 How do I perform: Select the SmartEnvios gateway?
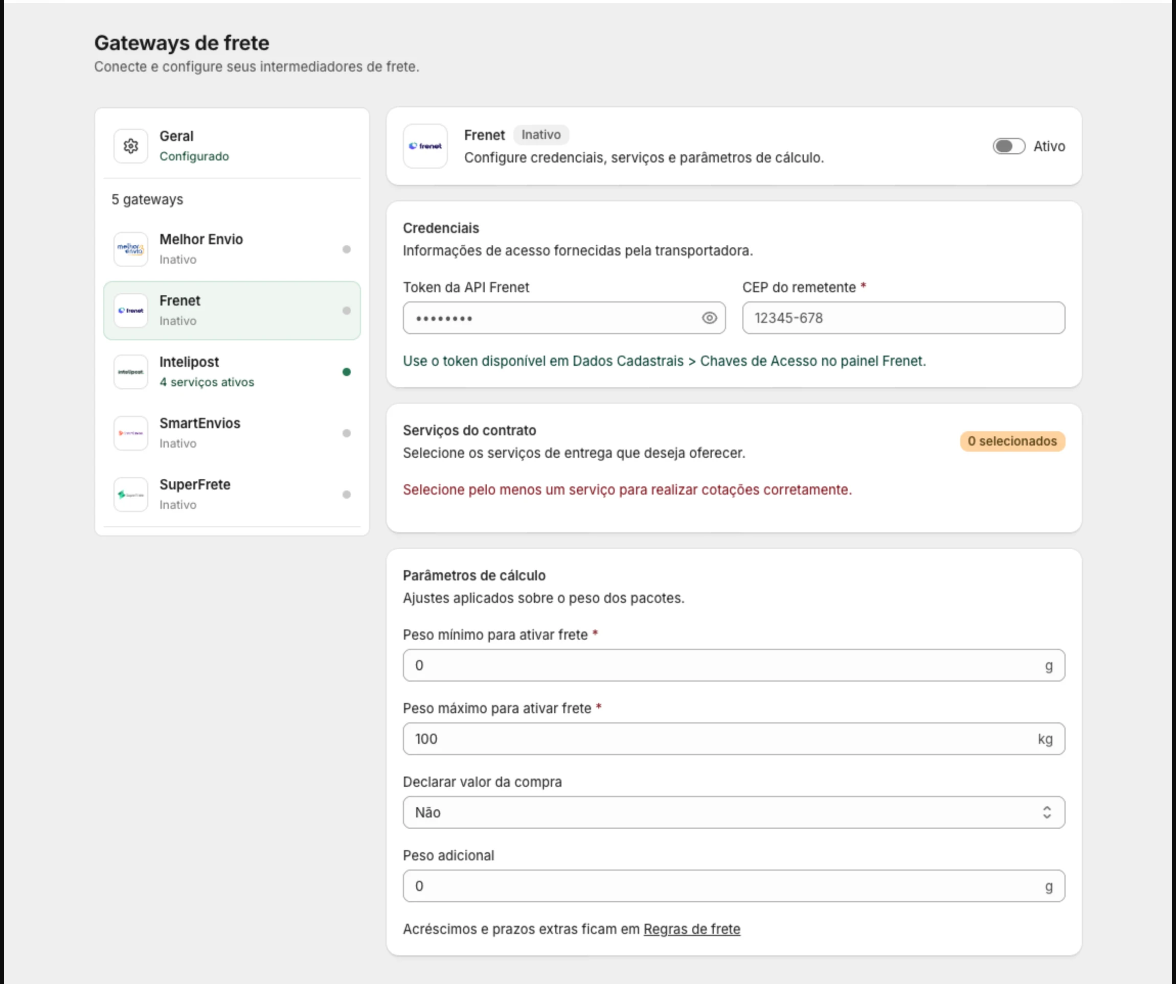[232, 433]
